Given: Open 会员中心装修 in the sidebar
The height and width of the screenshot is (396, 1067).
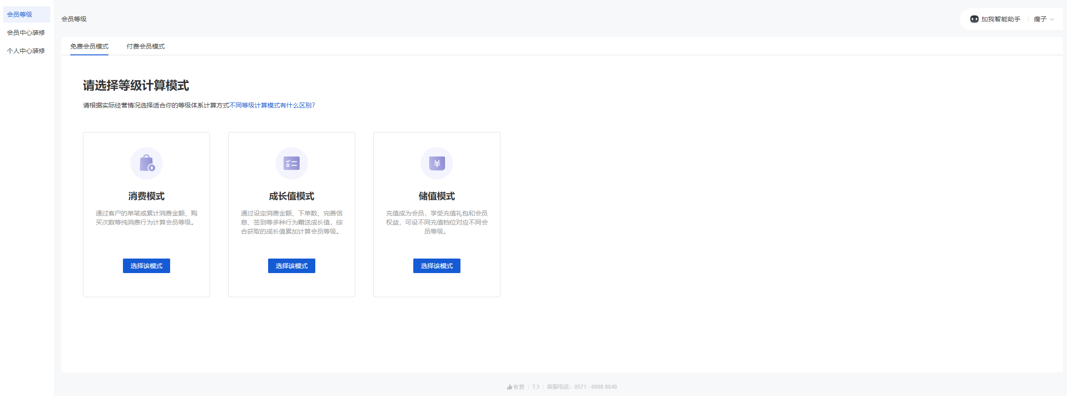Looking at the screenshot, I should (x=26, y=33).
